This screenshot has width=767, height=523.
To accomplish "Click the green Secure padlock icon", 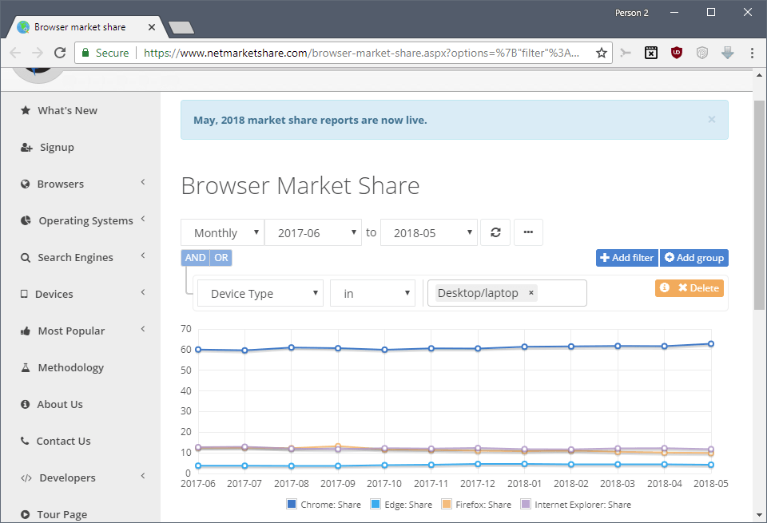I will point(85,53).
